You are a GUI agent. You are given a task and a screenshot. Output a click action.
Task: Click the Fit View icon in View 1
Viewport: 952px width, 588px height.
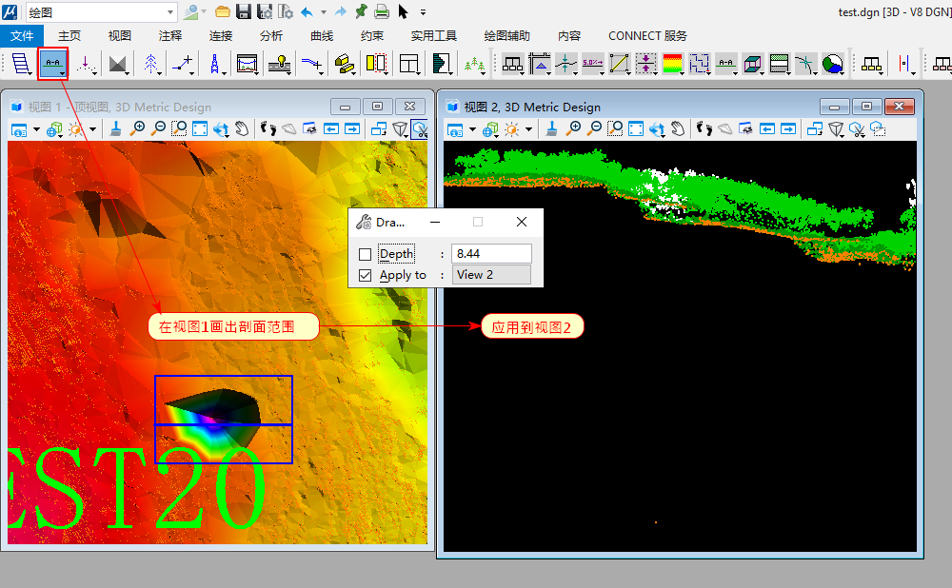pyautogui.click(x=200, y=129)
